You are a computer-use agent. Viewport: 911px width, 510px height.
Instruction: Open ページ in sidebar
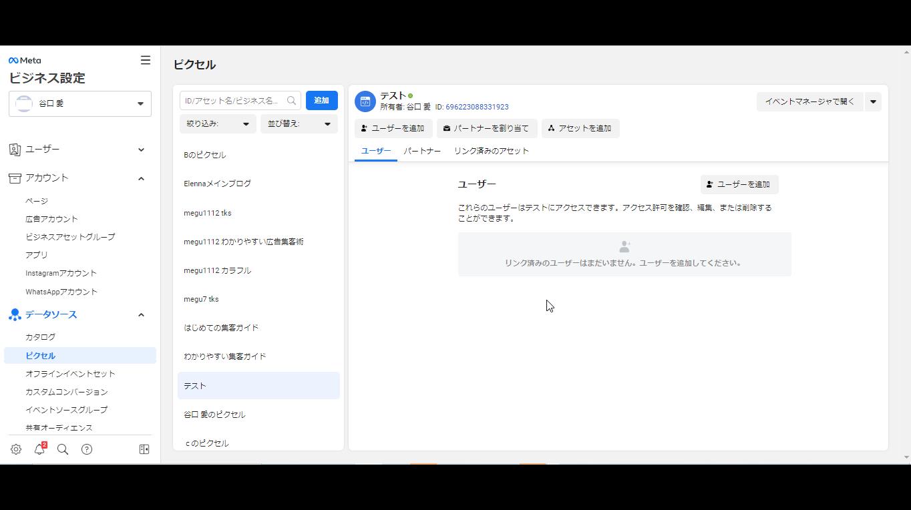pyautogui.click(x=37, y=201)
